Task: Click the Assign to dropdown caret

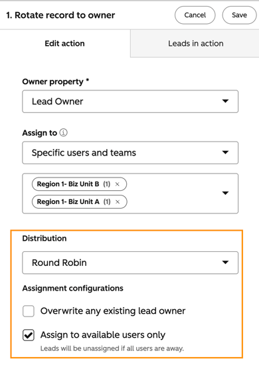Action: pos(225,152)
